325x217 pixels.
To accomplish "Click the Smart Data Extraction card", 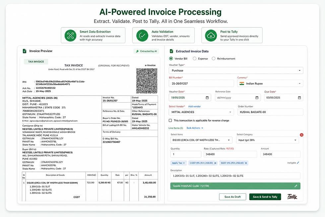I will pos(93,35).
